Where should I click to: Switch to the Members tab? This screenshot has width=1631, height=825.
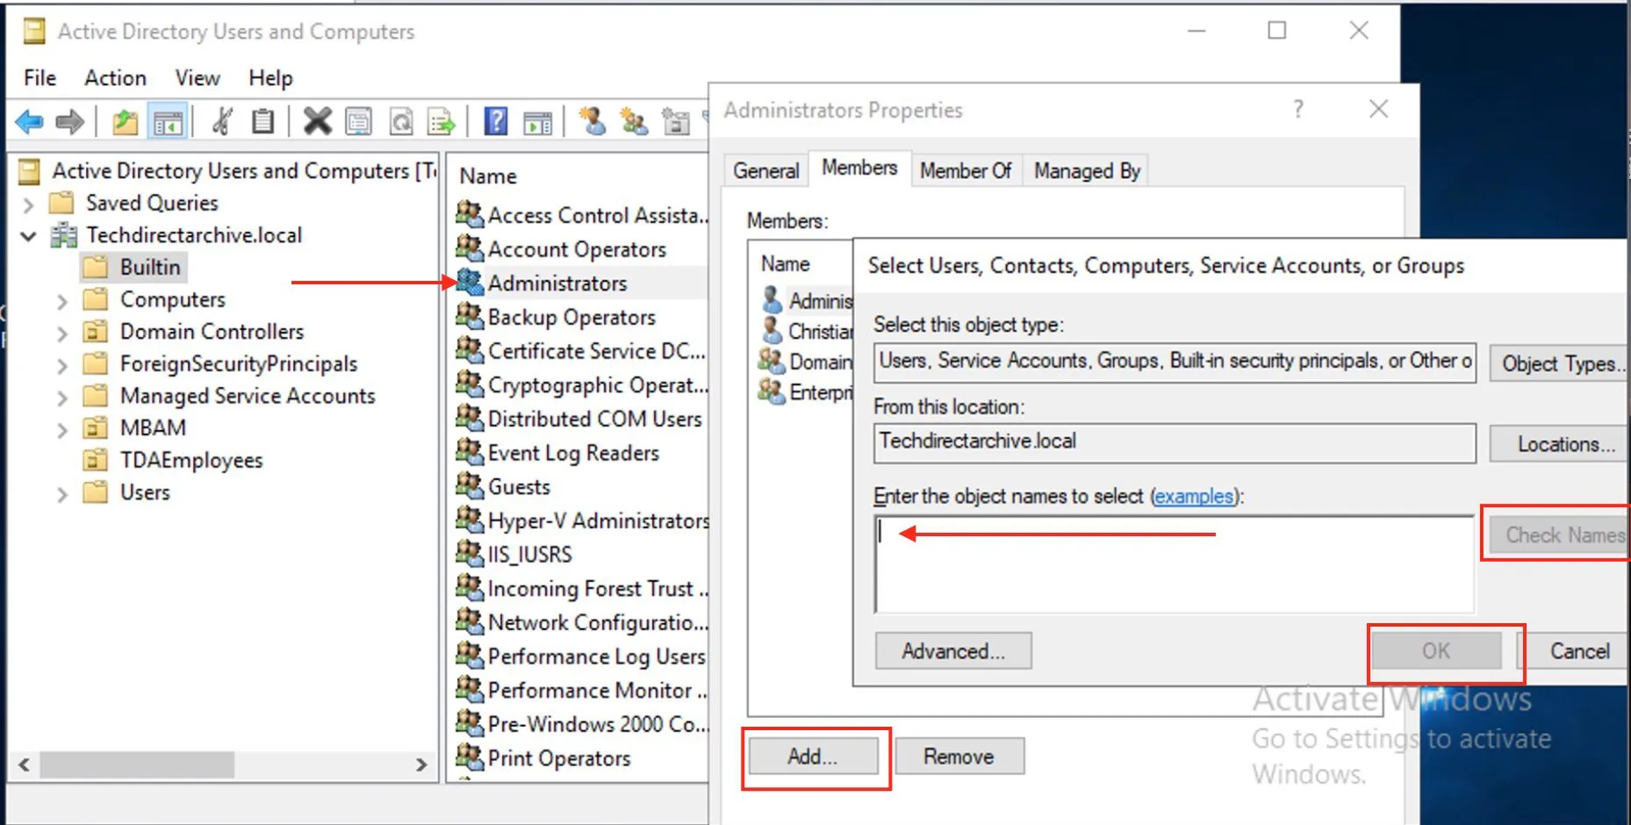[x=859, y=168]
